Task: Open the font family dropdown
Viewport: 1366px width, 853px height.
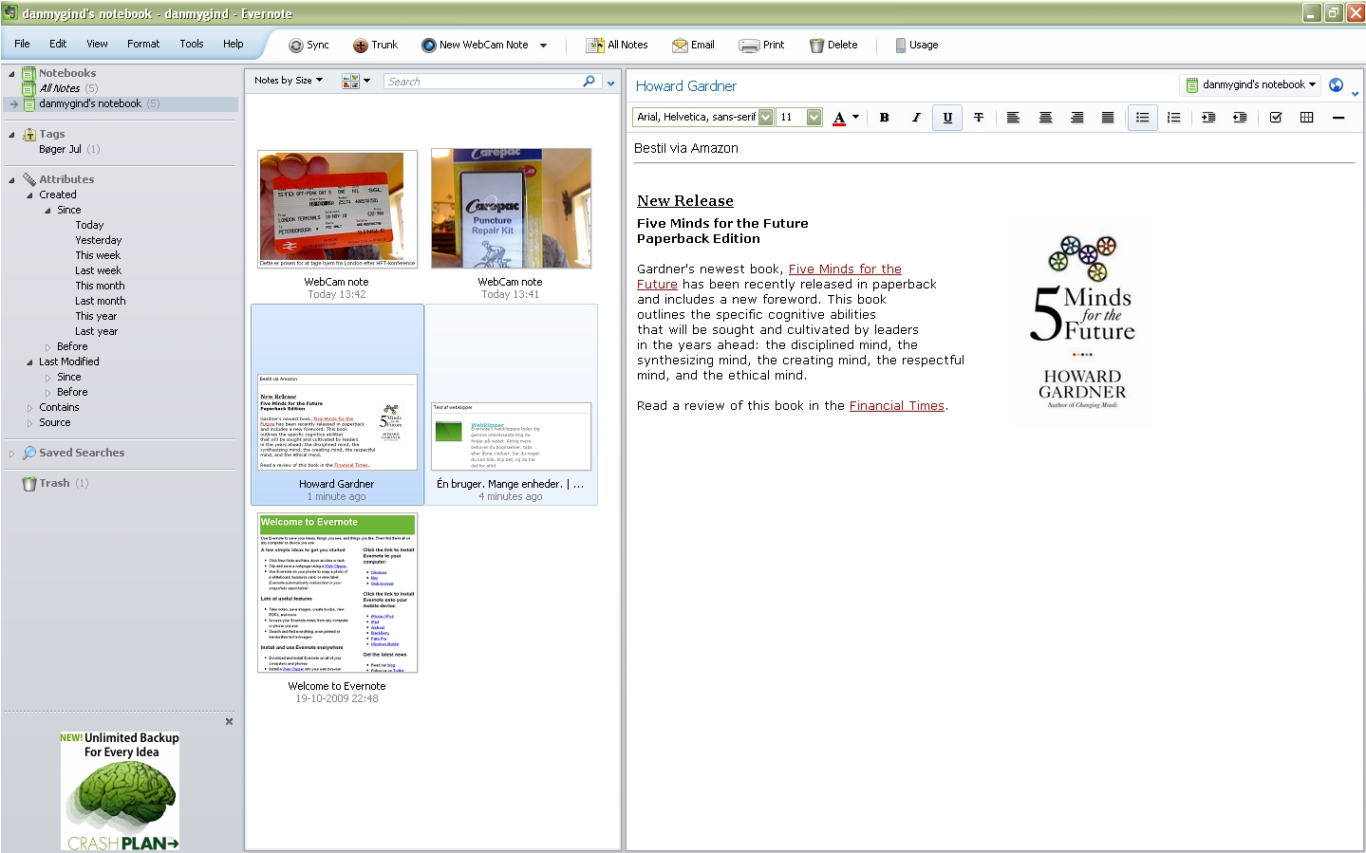Action: click(702, 117)
